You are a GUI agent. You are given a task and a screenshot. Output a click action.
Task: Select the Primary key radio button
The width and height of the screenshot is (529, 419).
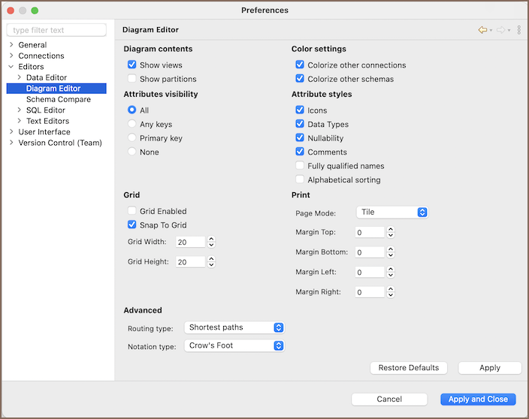point(132,138)
